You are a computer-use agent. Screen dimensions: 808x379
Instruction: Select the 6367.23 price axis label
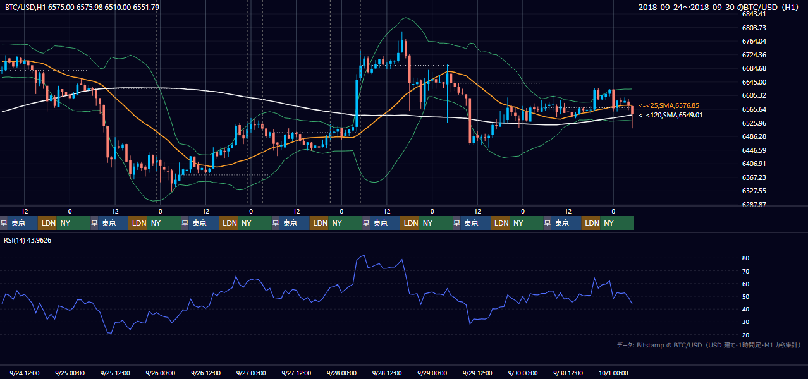click(x=755, y=177)
